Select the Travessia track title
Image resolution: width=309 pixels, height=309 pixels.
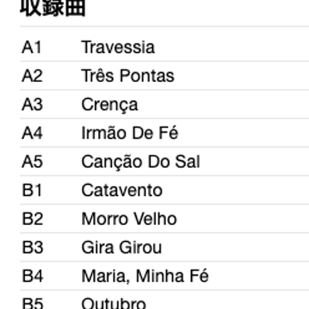tap(118, 47)
